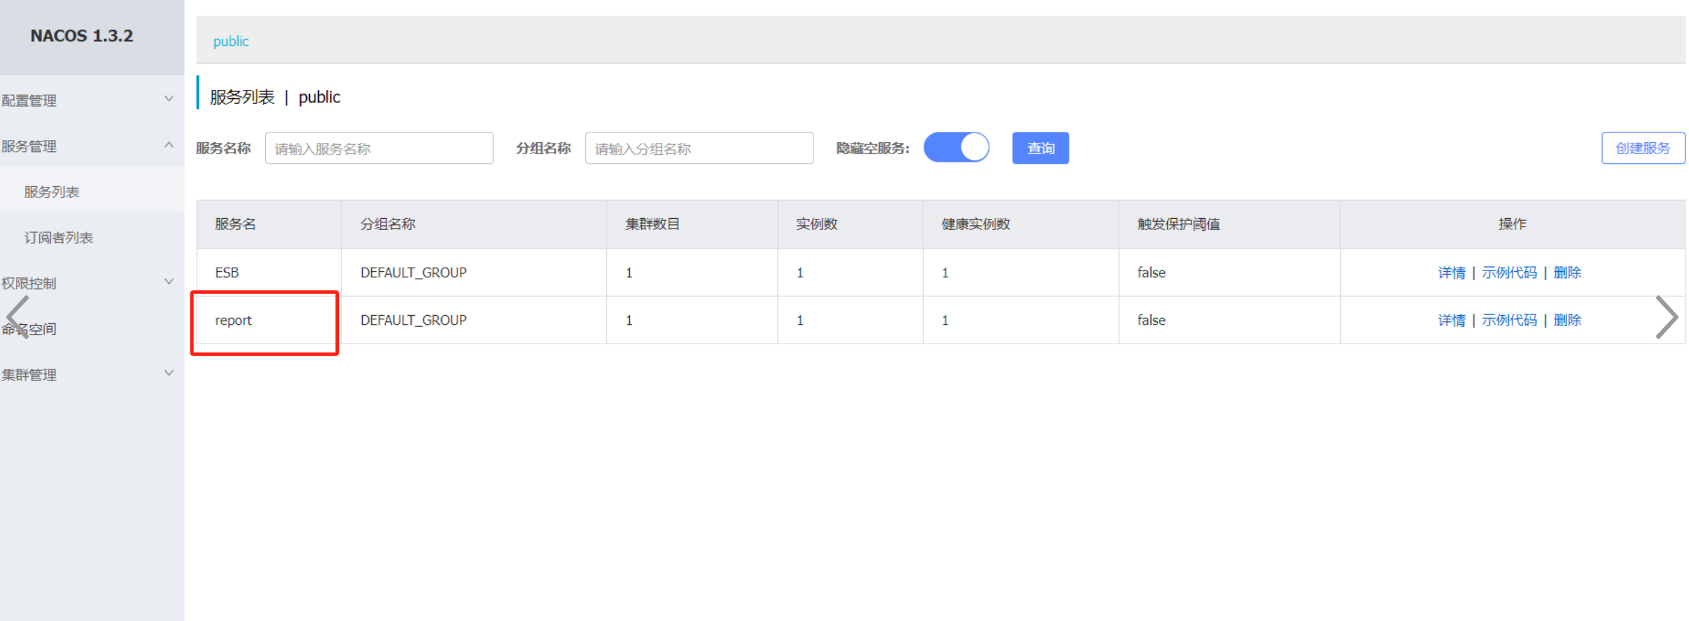Click 删除 for the ESB service
Viewport: 1689px width, 621px height.
tap(1567, 273)
